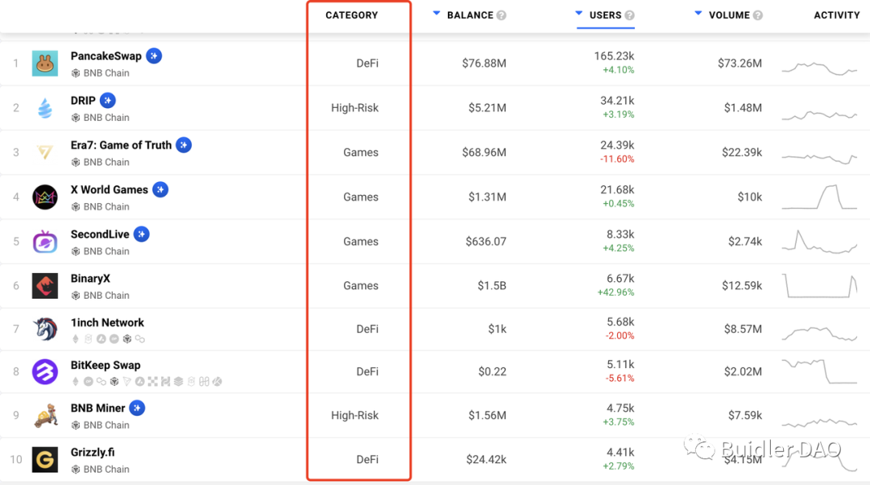Click the blue badge next to SecondLive
The height and width of the screenshot is (485, 870).
142,234
